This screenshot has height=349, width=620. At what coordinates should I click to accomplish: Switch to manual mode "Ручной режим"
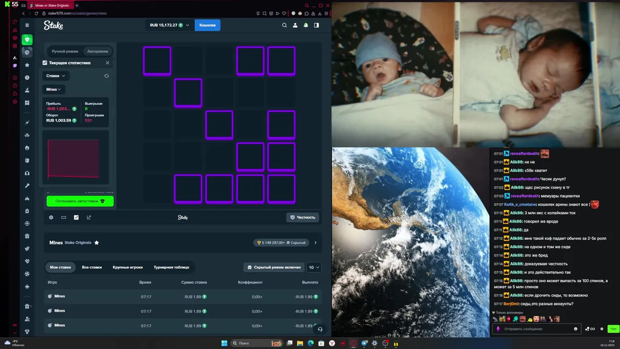pos(65,51)
